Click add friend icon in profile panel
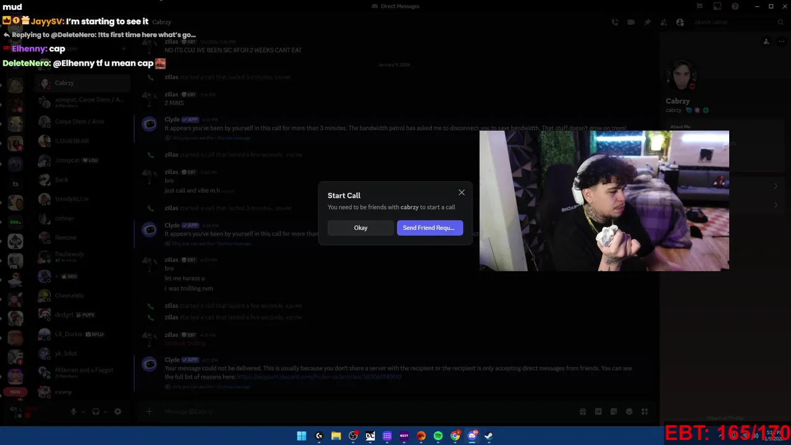 click(x=766, y=41)
